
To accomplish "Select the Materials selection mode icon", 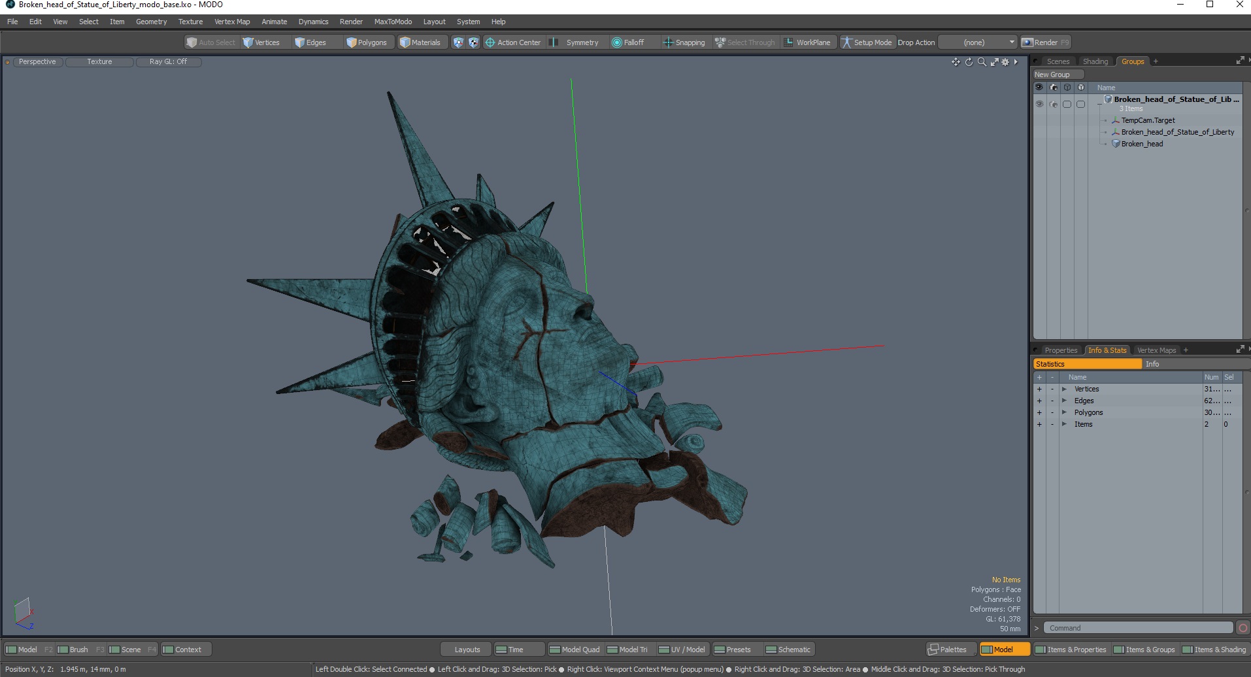I will pyautogui.click(x=405, y=42).
